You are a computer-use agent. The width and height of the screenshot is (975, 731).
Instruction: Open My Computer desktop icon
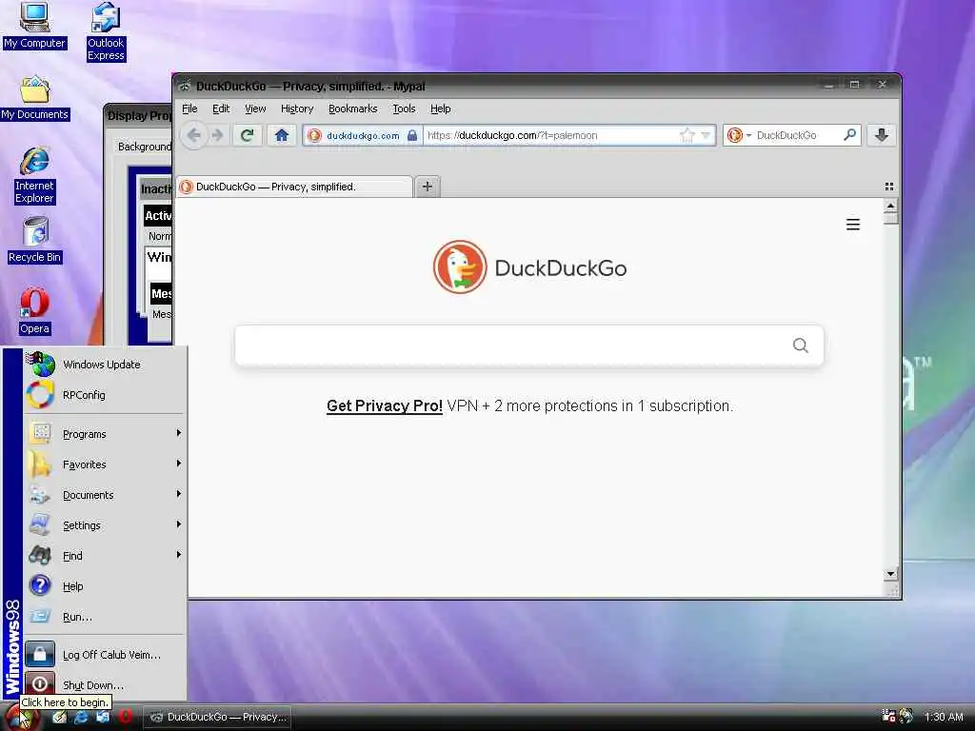click(x=34, y=26)
